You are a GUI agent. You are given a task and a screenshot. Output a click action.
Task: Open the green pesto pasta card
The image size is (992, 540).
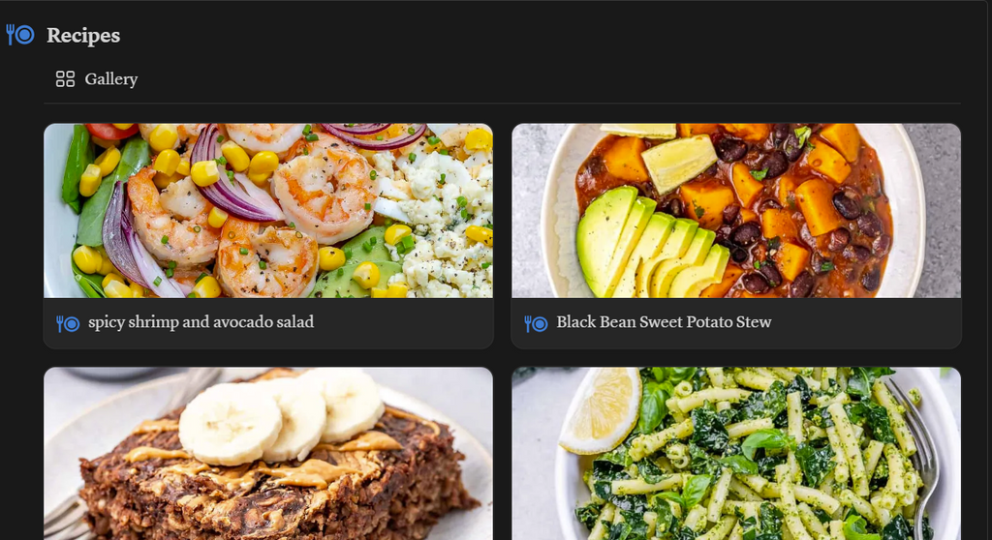(x=736, y=453)
